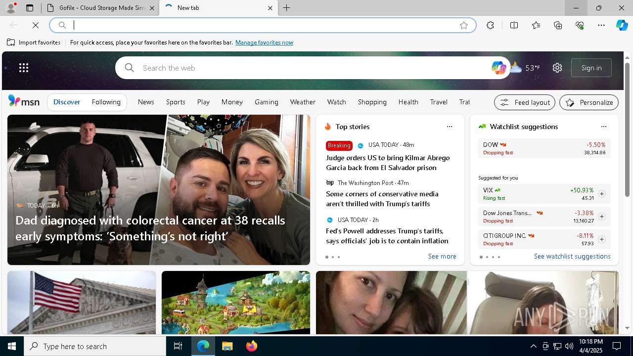
Task: Open a new tab with the plus button
Action: pos(286,8)
